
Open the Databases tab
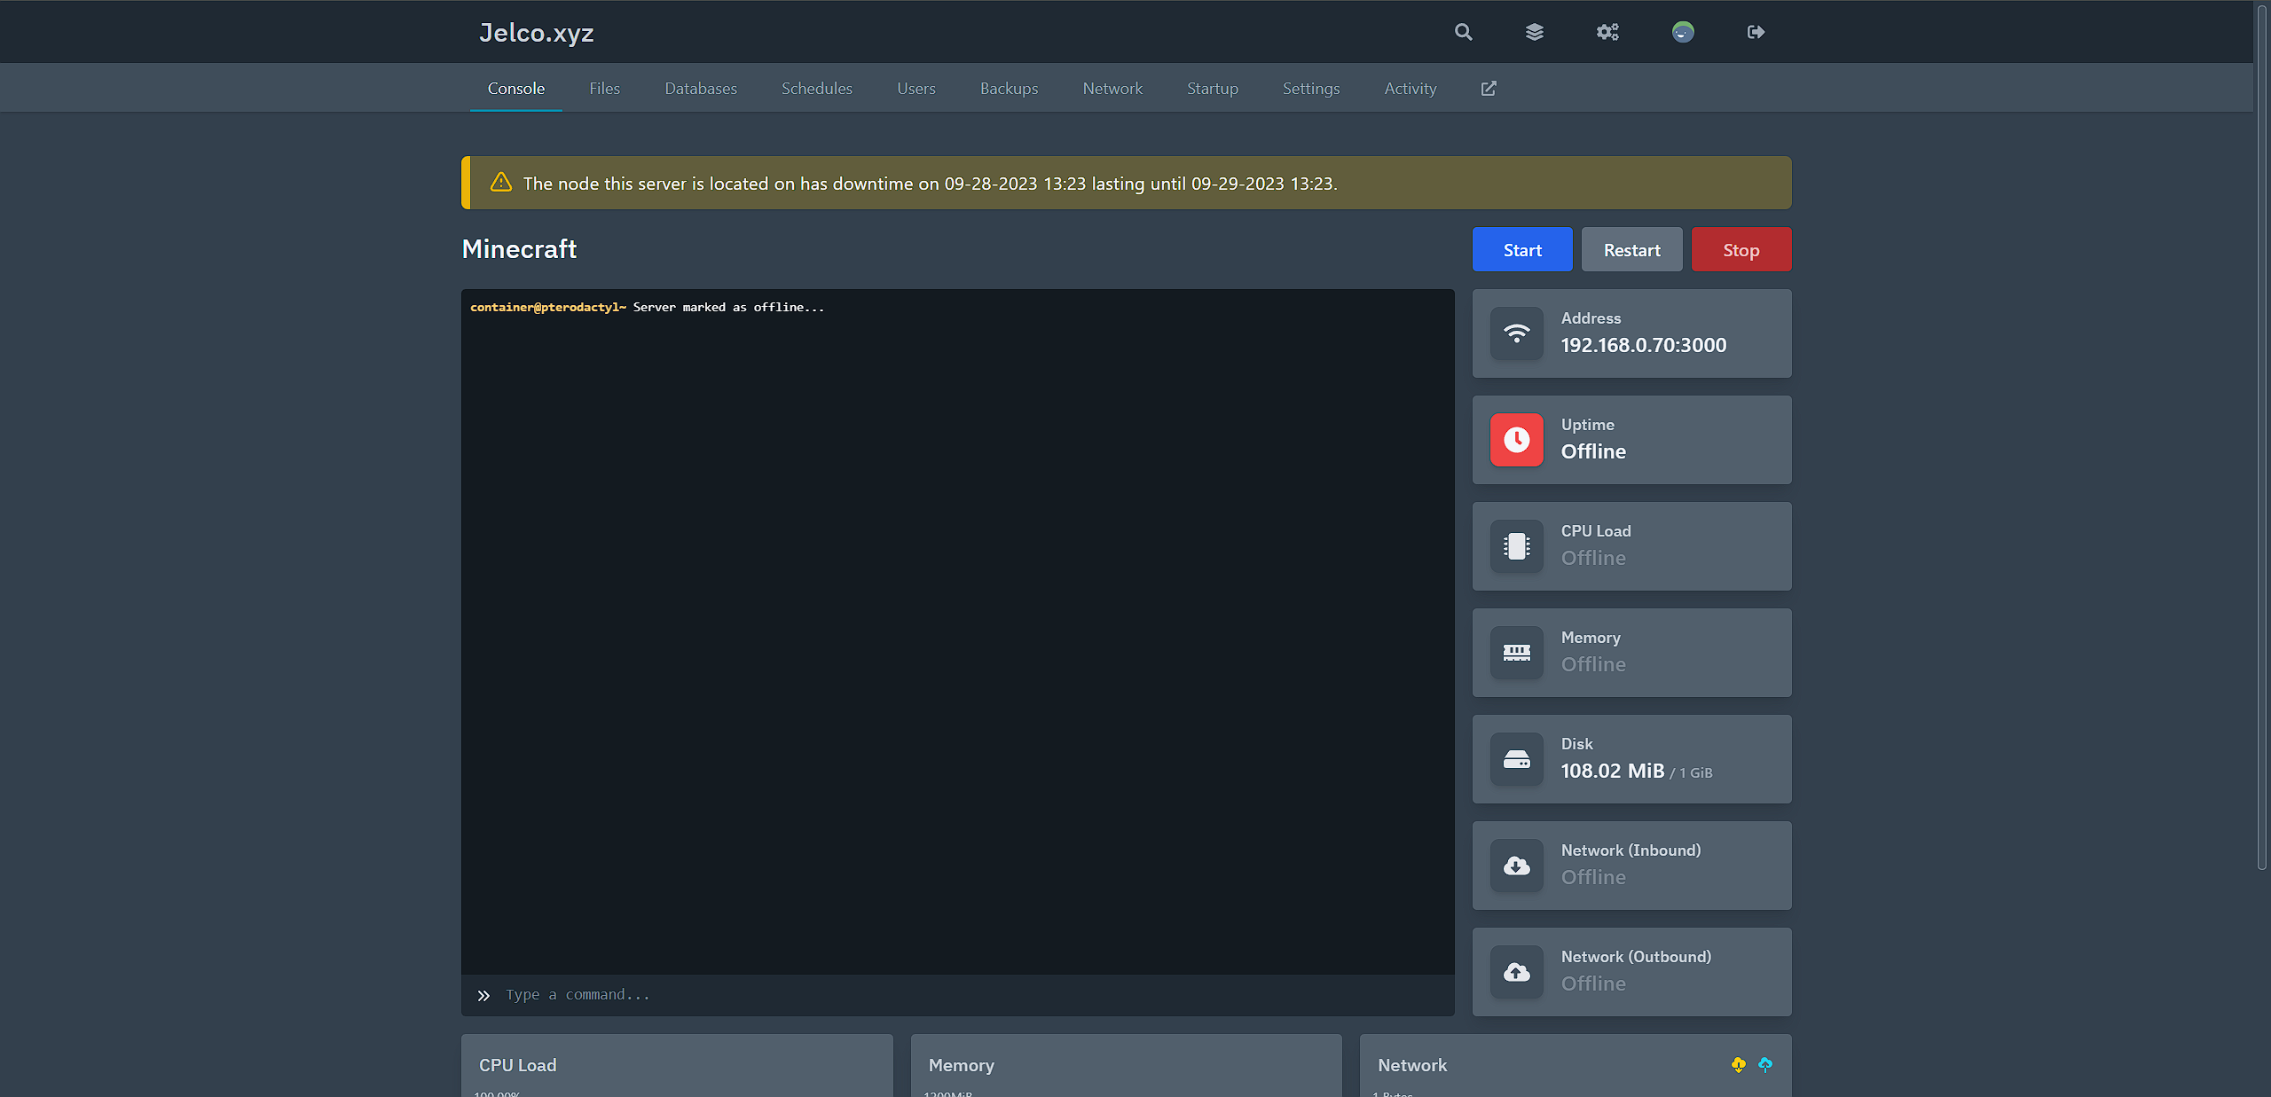tap(701, 88)
